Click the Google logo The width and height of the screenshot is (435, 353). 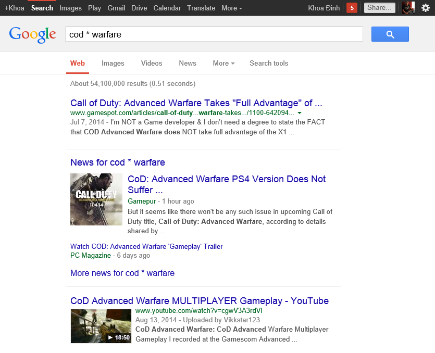pos(32,34)
